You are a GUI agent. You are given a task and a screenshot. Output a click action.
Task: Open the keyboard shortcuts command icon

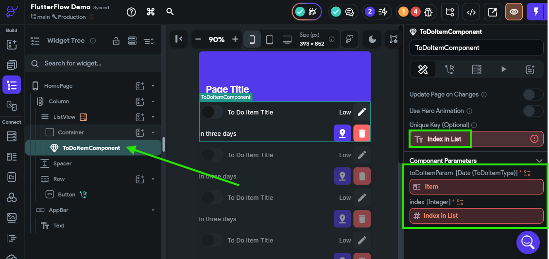click(151, 12)
